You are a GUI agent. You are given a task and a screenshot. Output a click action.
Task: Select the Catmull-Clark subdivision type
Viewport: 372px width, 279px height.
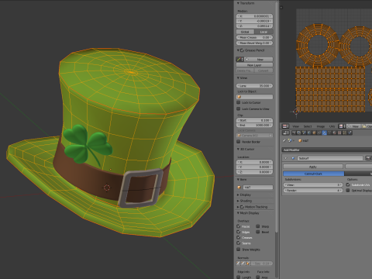point(314,174)
